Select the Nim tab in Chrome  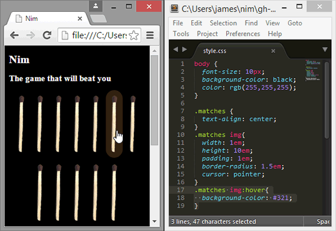47,19
